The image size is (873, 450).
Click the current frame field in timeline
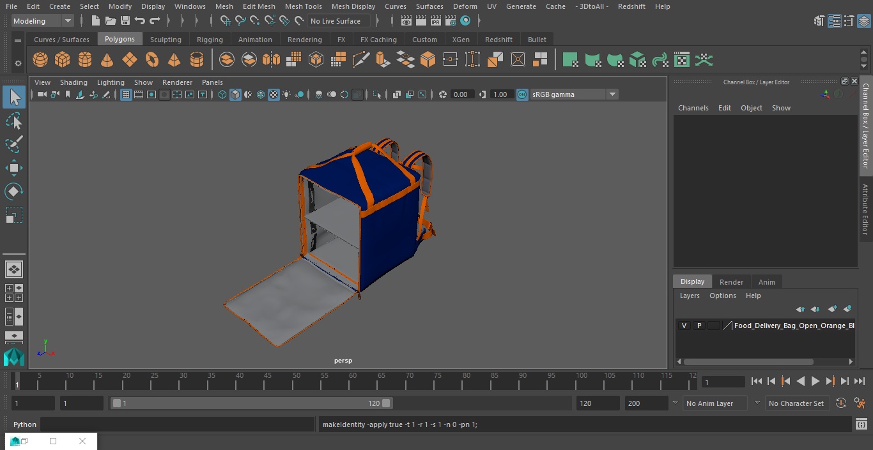pos(723,382)
